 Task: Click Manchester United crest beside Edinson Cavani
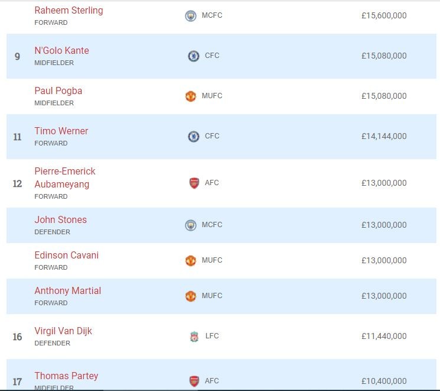click(190, 261)
